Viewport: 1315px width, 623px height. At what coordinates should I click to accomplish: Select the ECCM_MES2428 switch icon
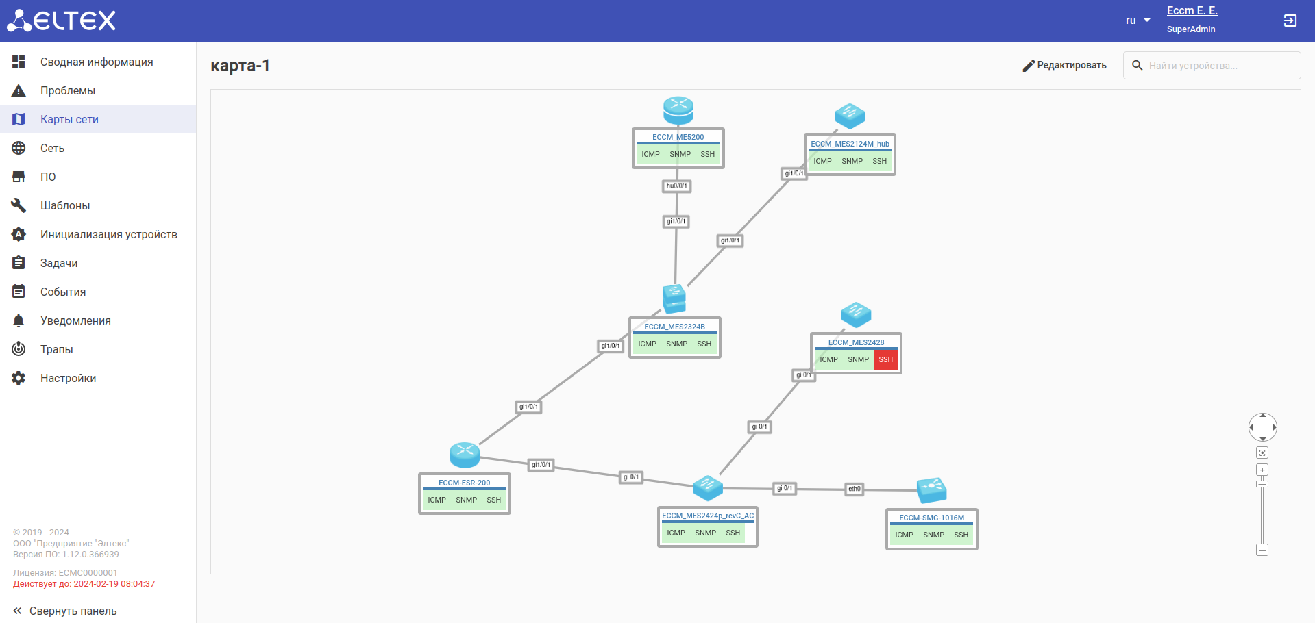(856, 314)
